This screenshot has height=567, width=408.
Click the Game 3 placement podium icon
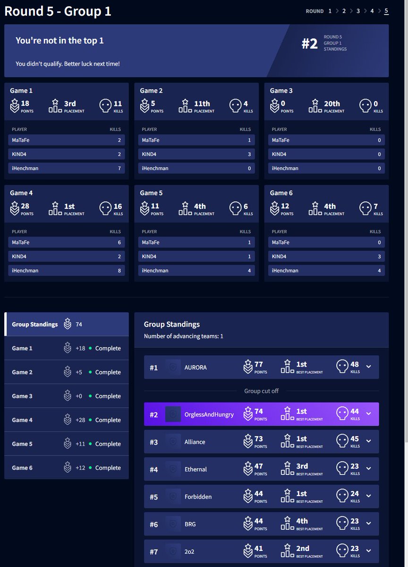pos(315,106)
